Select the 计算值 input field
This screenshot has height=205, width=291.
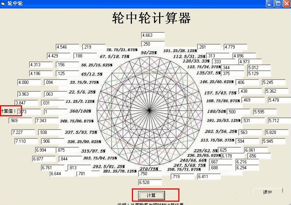(29, 112)
